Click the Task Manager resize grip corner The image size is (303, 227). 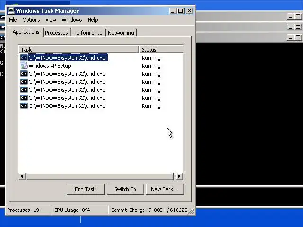(191, 211)
